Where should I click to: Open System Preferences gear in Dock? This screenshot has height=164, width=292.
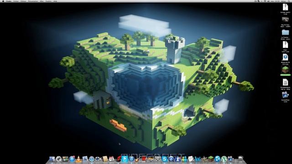point(158,159)
